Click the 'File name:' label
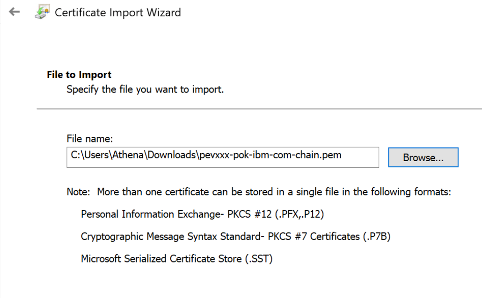 tap(90, 138)
